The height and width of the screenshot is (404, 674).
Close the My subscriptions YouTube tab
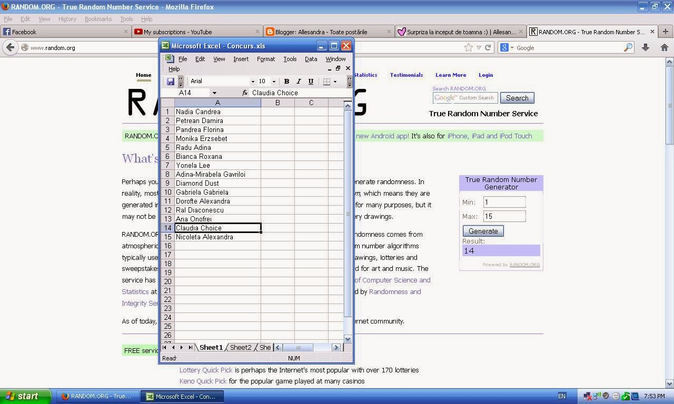(x=257, y=32)
